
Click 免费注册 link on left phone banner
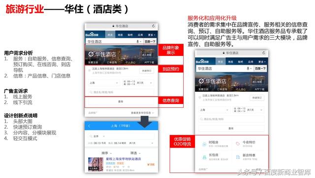(x=93, y=62)
